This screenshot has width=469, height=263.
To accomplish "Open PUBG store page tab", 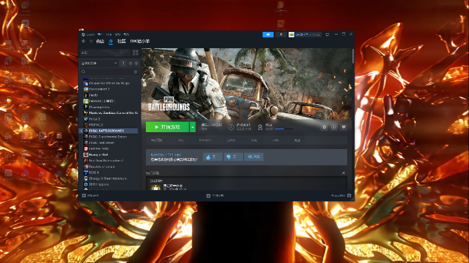I will coord(156,140).
